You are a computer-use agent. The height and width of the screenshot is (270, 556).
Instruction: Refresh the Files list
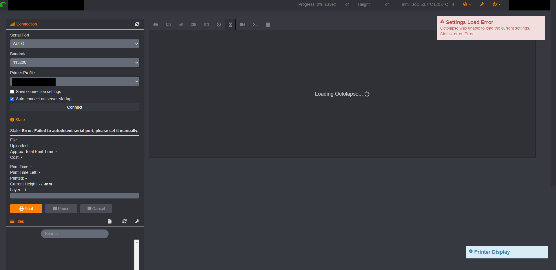[x=125, y=221]
